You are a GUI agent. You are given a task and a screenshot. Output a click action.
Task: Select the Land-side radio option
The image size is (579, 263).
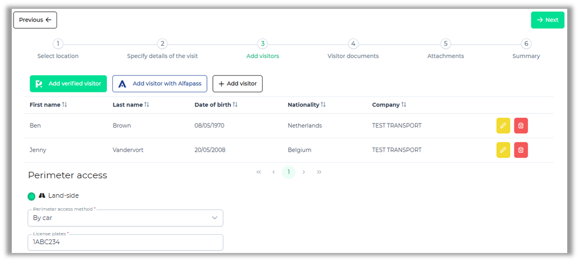pos(32,196)
